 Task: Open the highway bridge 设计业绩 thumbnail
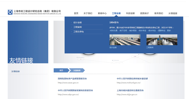coord(125,40)
